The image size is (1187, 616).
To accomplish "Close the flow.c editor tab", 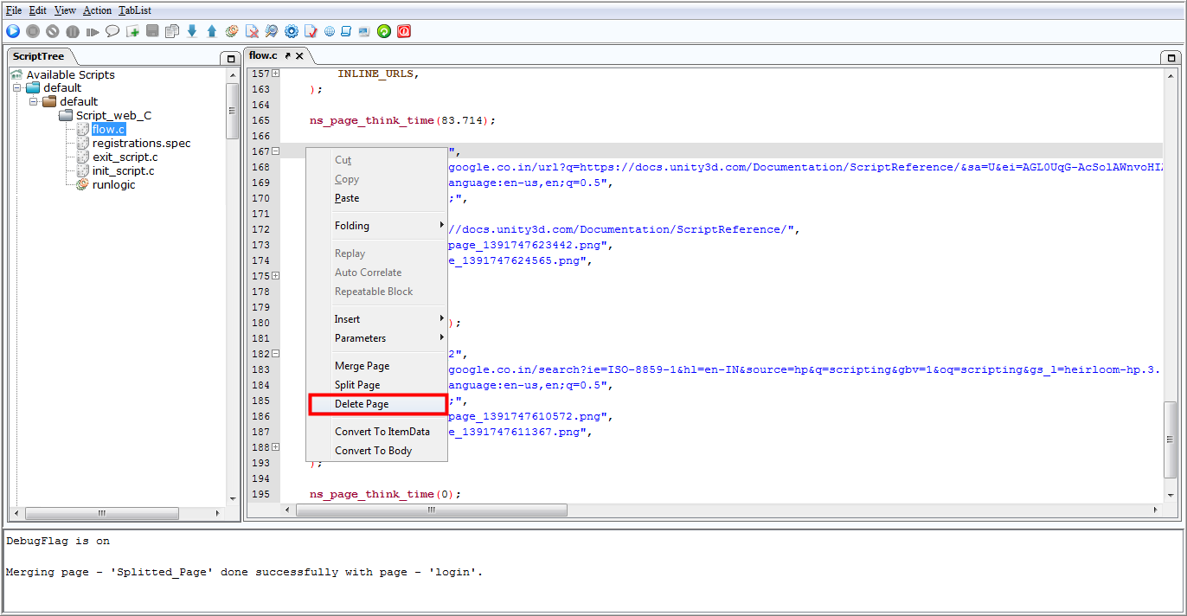I will [299, 55].
